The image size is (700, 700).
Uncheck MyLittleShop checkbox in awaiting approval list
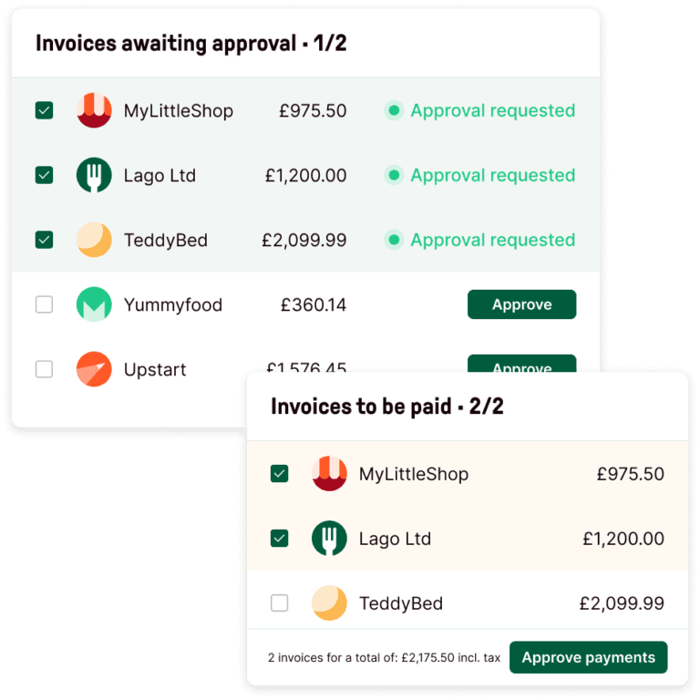(x=44, y=110)
